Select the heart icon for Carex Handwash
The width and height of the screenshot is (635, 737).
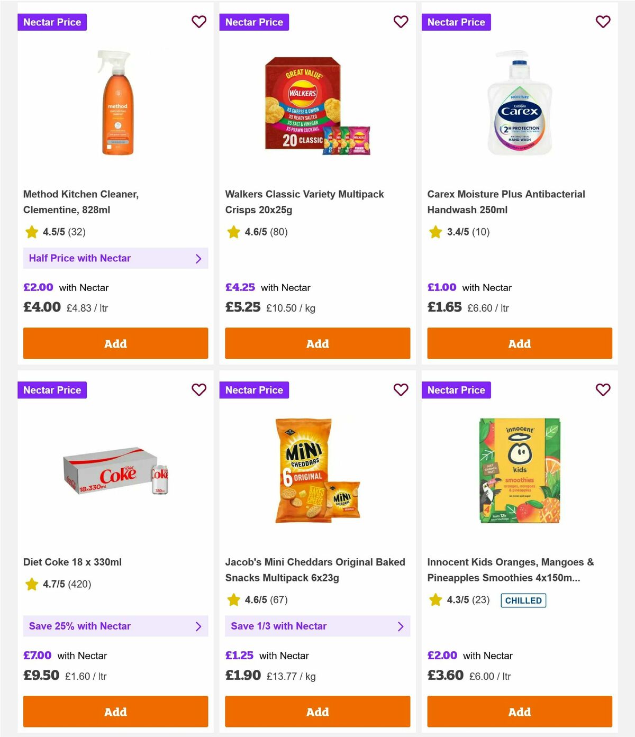603,22
